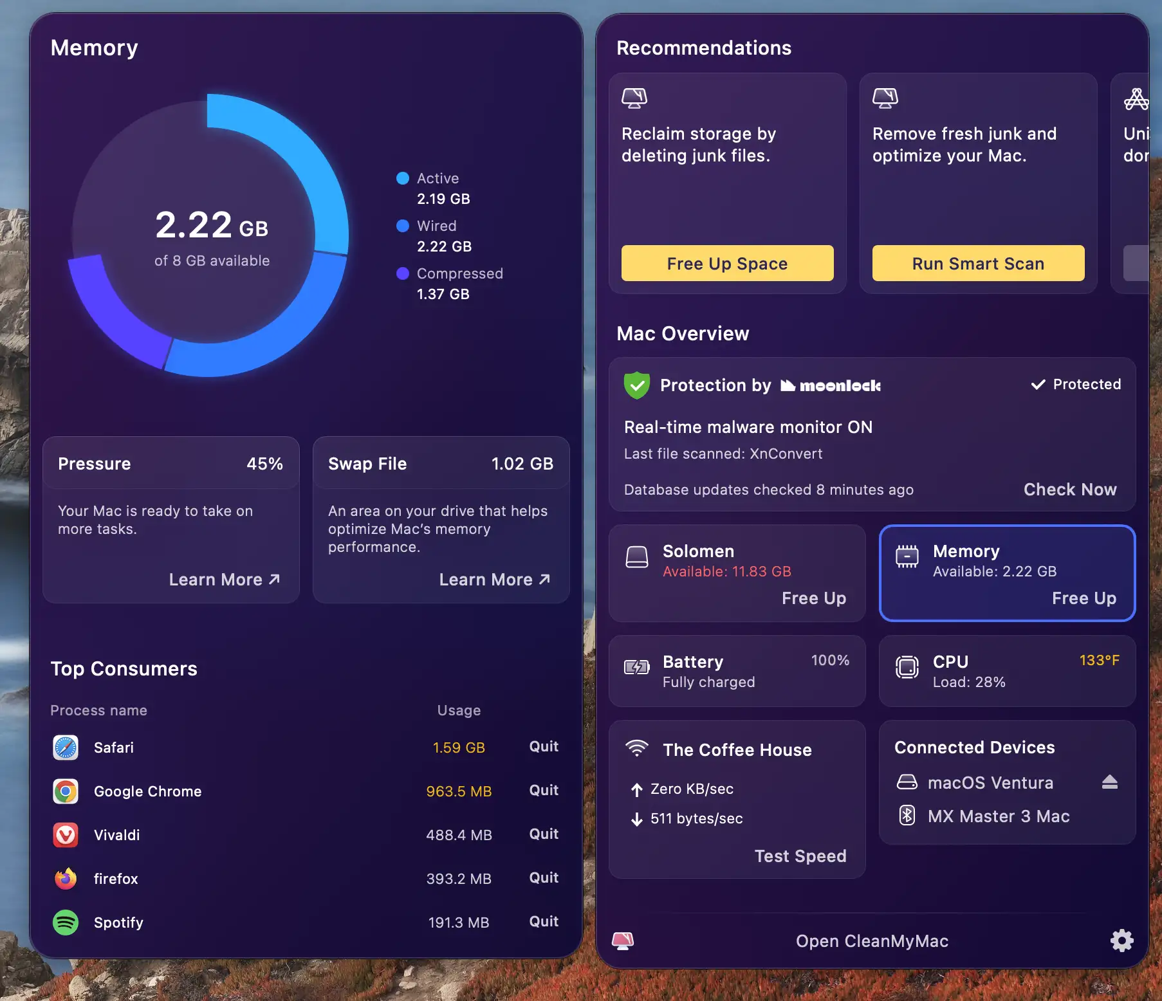This screenshot has width=1162, height=1001.
Task: Click the partially visible third recommendation card
Action: (x=1130, y=183)
